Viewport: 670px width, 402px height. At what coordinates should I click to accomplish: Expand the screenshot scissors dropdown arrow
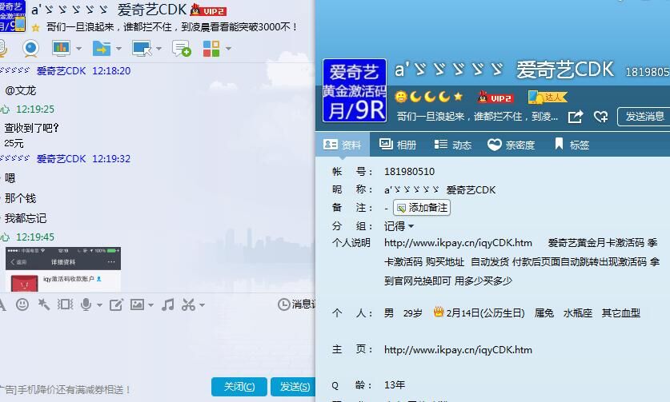click(x=202, y=305)
